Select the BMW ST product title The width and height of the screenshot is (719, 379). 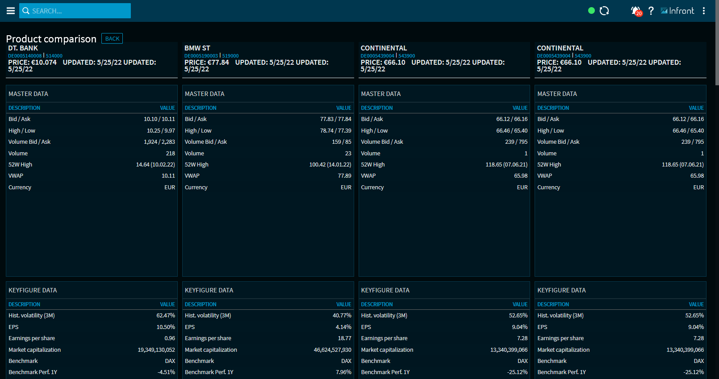(197, 48)
